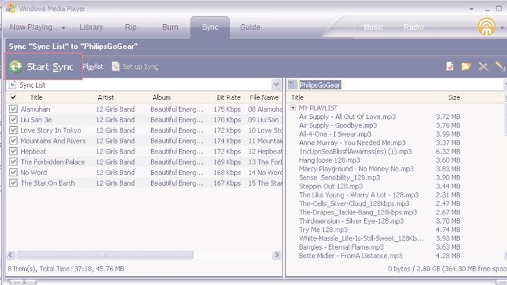
Task: Open the Sync List dropdown arrow
Action: click(276, 85)
